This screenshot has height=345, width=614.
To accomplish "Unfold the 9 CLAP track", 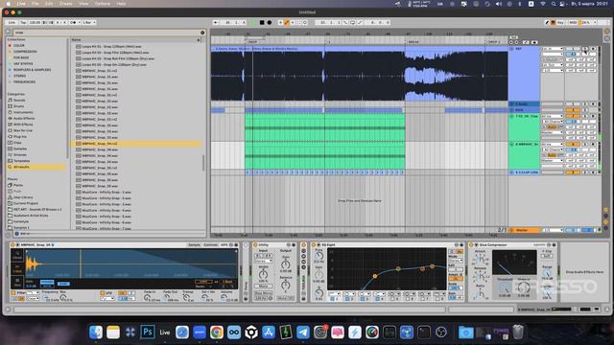I will tap(511, 172).
